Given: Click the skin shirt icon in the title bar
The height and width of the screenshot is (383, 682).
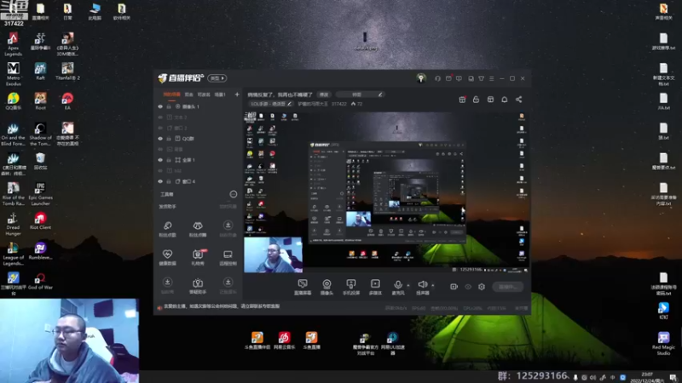Looking at the screenshot, I should click(481, 78).
